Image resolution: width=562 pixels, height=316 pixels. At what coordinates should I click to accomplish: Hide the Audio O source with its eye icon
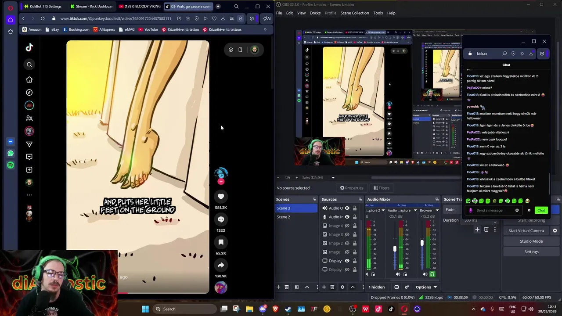coord(347,208)
